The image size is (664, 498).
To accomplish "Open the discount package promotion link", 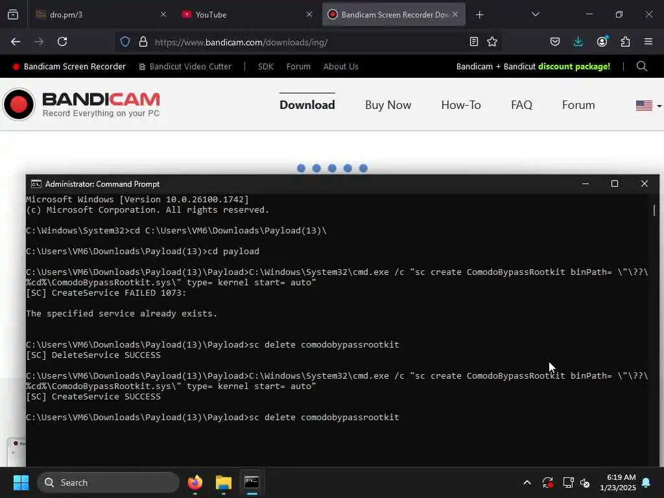I will 533,67.
